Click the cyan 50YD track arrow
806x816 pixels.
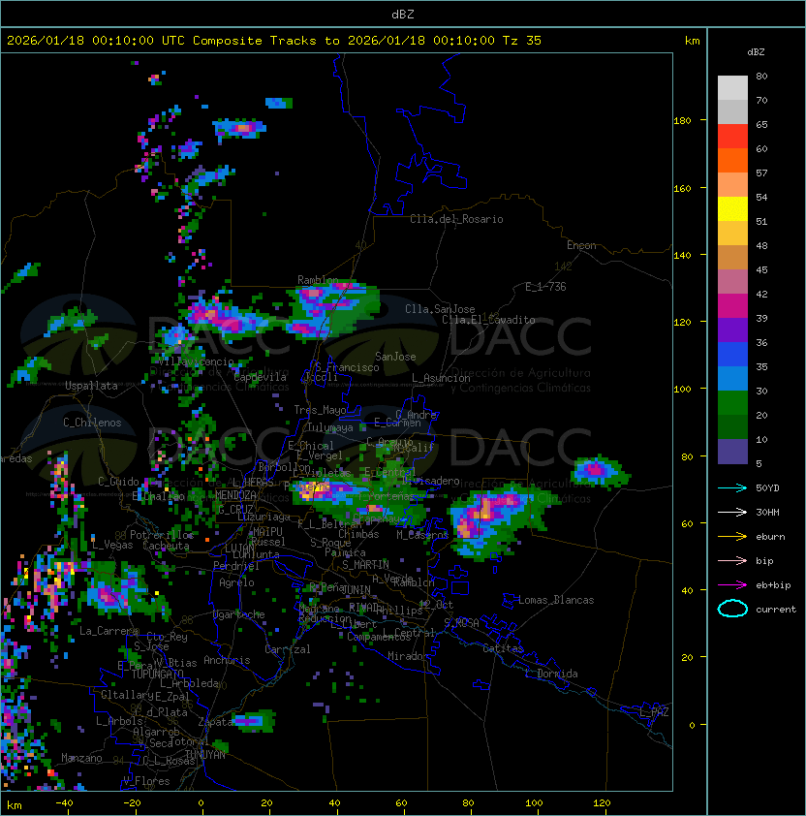click(732, 487)
